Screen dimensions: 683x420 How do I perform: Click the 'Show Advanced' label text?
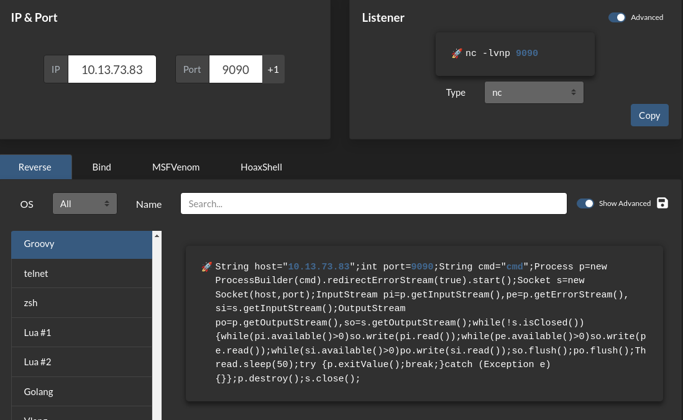[625, 203]
